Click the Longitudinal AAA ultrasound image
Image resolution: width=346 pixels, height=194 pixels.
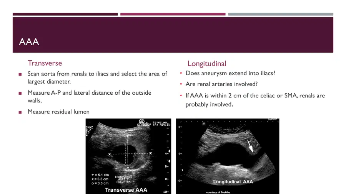228,156
